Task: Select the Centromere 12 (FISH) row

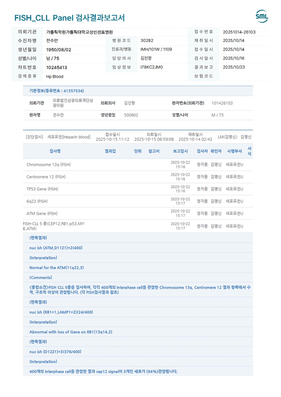Action: point(138,177)
